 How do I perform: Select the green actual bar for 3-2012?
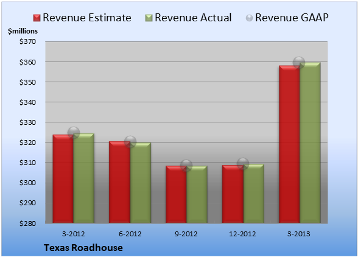(83, 178)
